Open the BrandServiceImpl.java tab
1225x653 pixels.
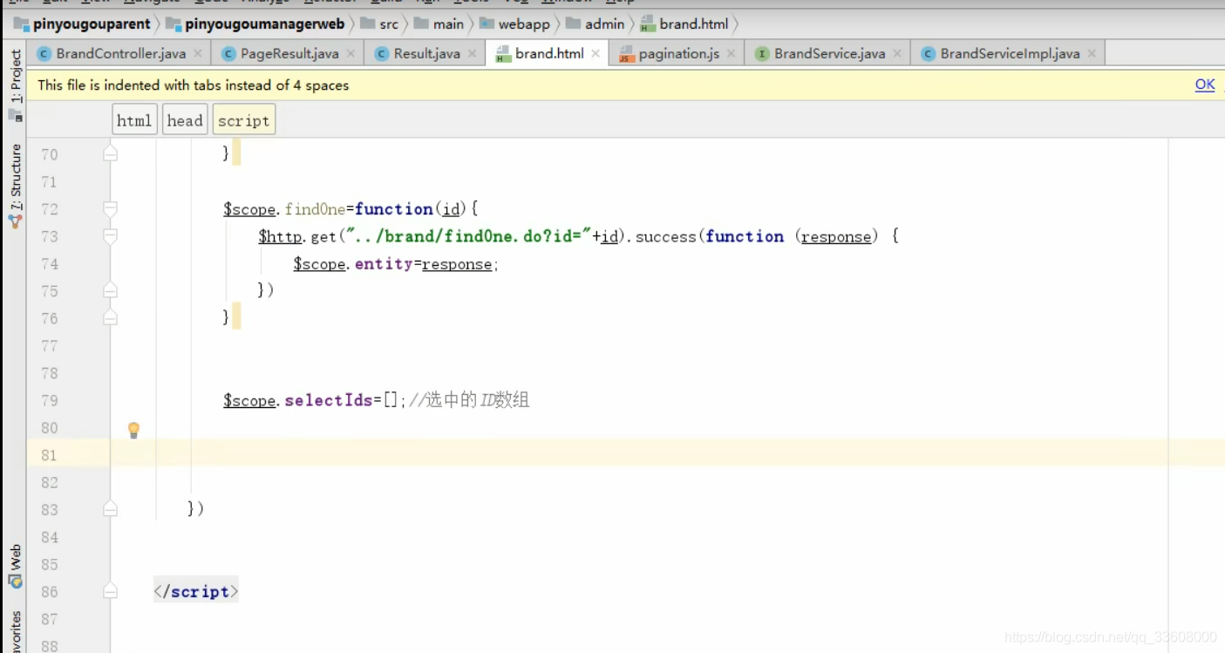[1010, 54]
